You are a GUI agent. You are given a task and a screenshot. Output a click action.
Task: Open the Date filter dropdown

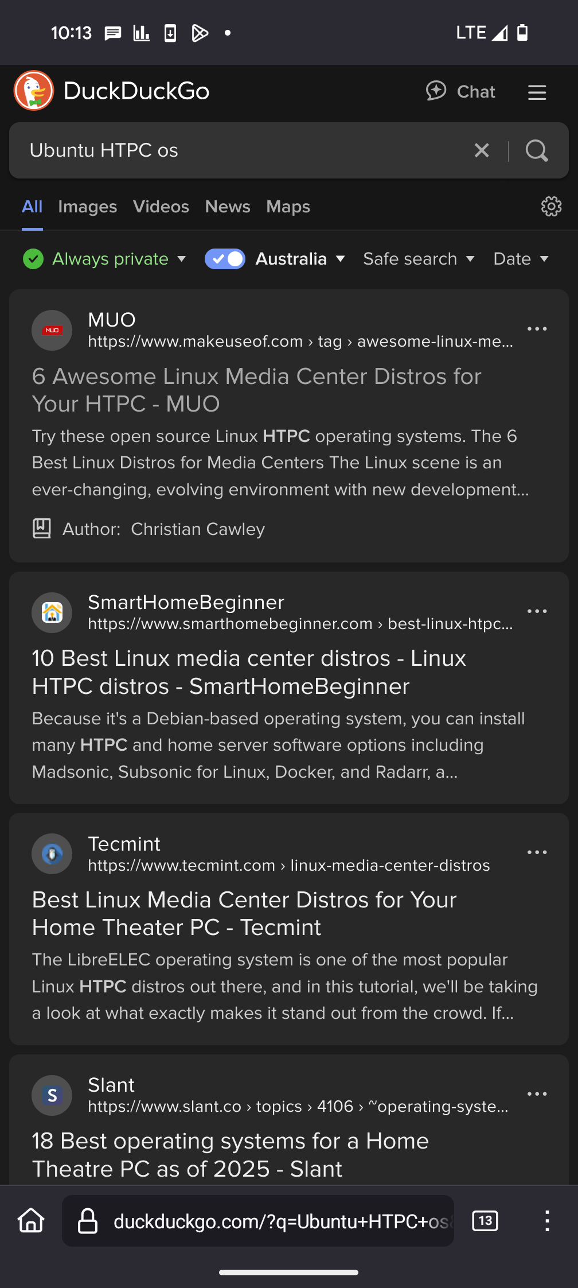(x=521, y=259)
